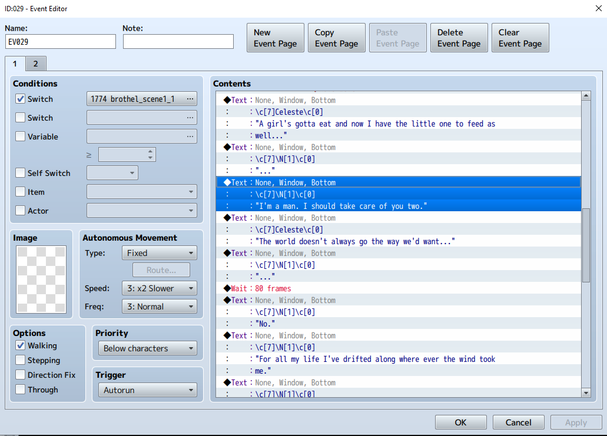Switch to event page tab 2
607x436 pixels.
pos(36,64)
